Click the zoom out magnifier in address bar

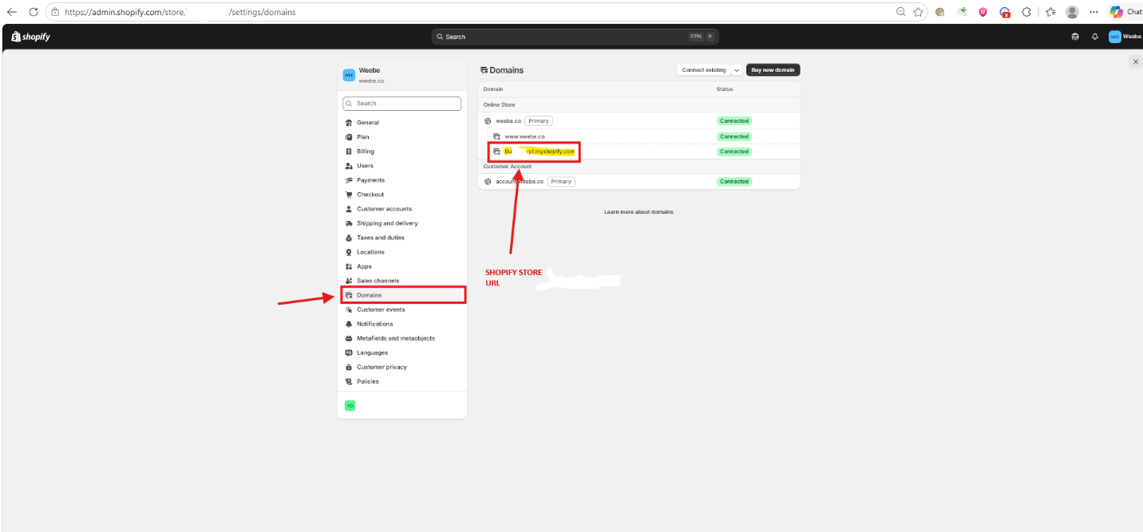[901, 12]
